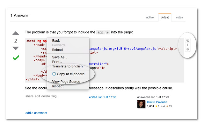Viewport: 204px width, 127px height.
Task: Select Save As... in the context menu
Action: click(x=60, y=57)
